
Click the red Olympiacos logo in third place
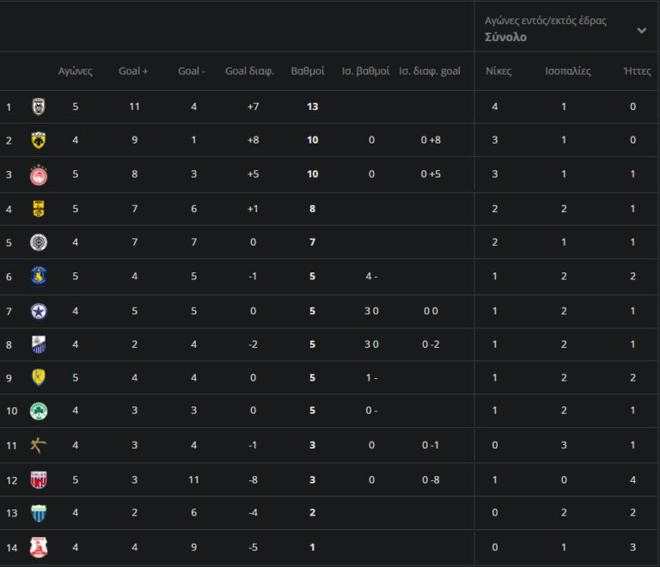click(x=39, y=174)
